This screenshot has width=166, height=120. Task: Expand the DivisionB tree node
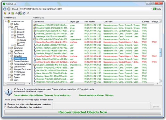[12, 32]
